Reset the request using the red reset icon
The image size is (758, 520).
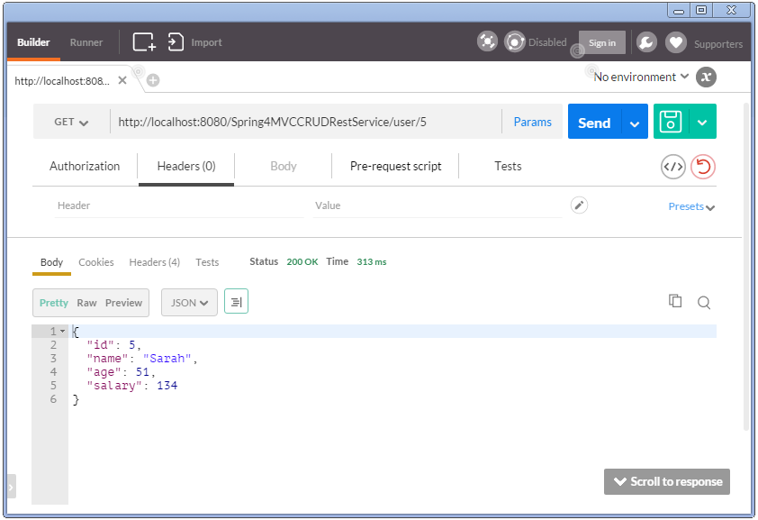coord(701,167)
